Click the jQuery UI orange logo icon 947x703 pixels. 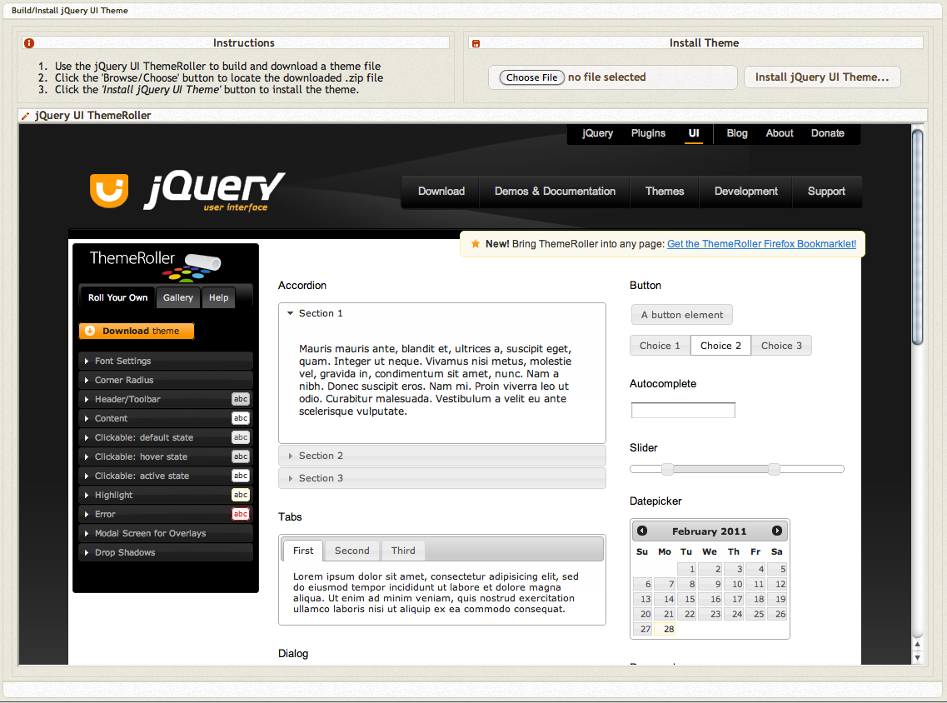[x=109, y=191]
